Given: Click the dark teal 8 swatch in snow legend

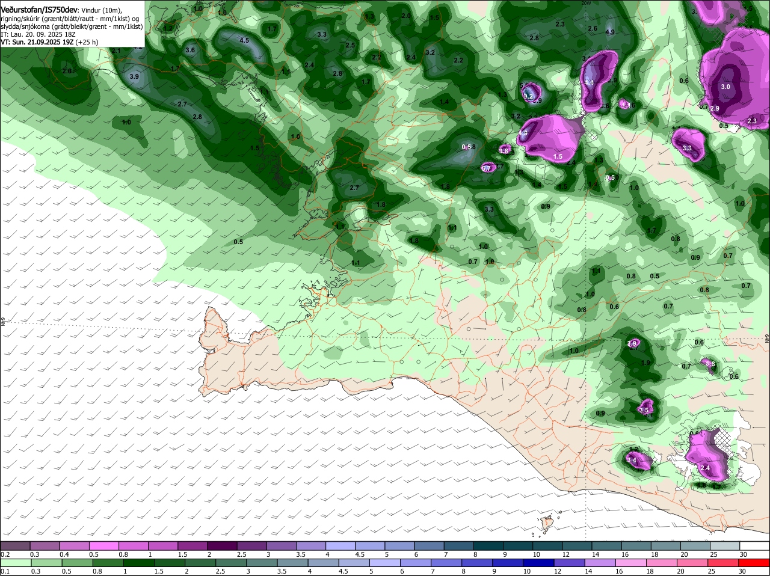Looking at the screenshot, I should (488, 545).
